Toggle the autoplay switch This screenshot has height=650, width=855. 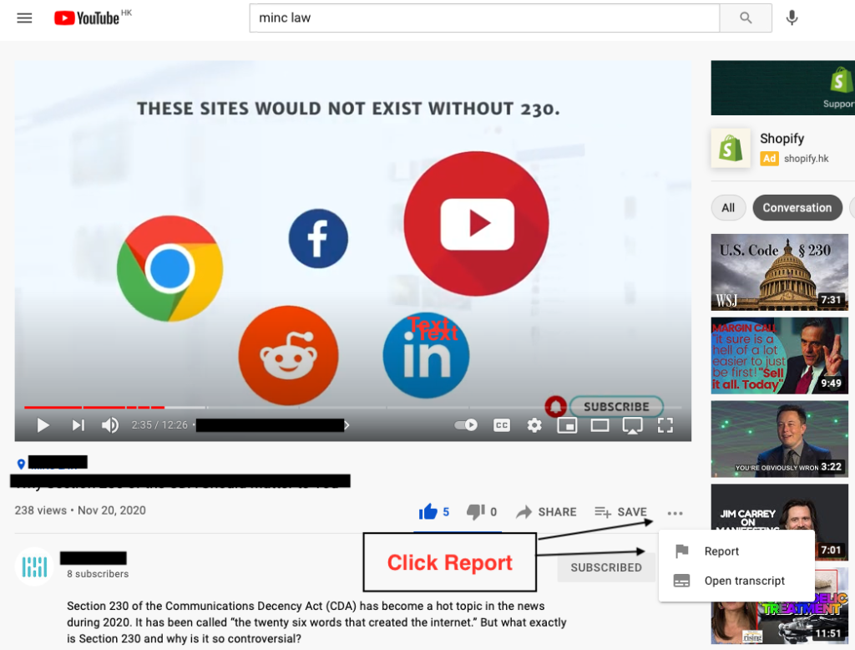466,424
